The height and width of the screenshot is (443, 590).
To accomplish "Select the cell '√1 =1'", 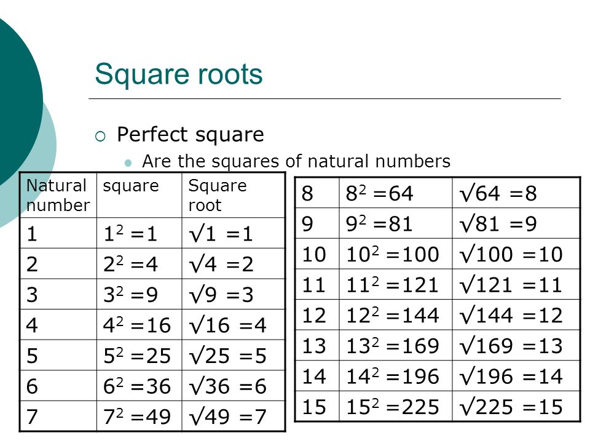I will pyautogui.click(x=234, y=233).
